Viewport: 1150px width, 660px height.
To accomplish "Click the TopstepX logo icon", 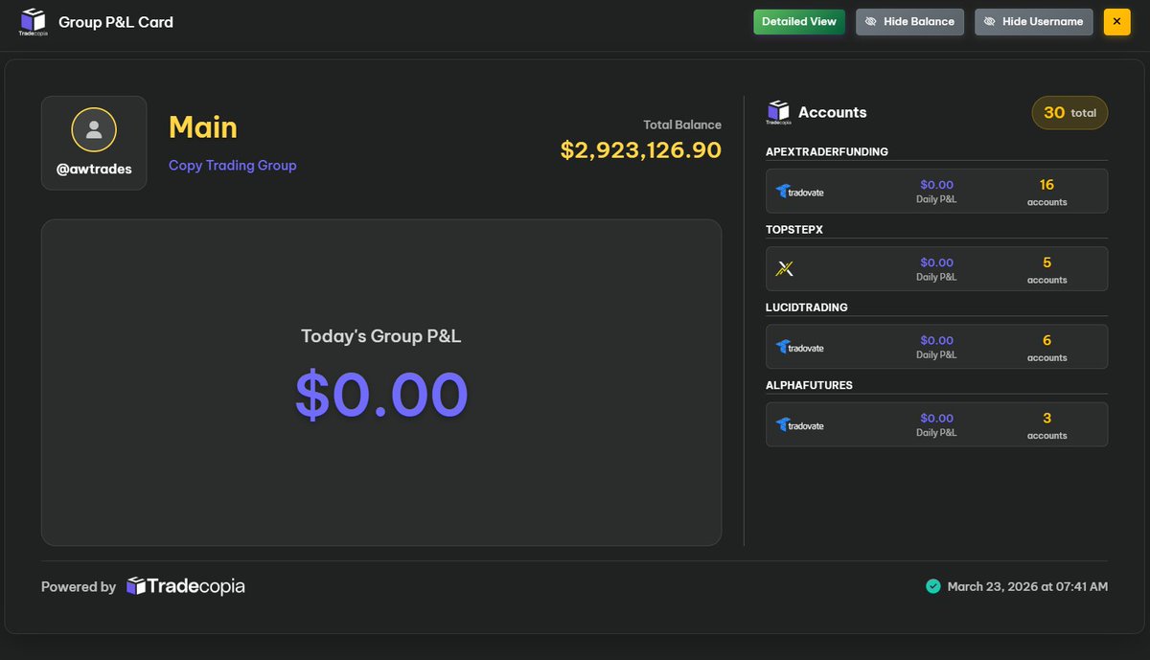I will (x=785, y=269).
